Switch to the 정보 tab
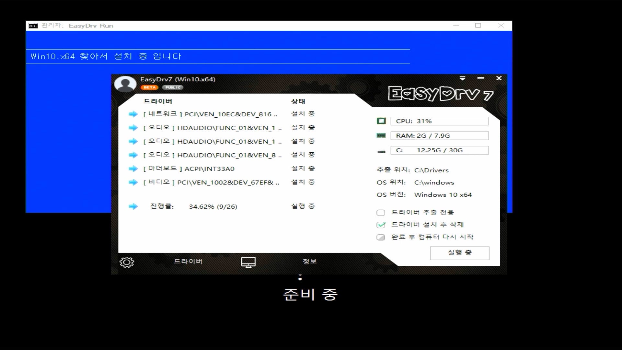The width and height of the screenshot is (622, 350). (310, 262)
